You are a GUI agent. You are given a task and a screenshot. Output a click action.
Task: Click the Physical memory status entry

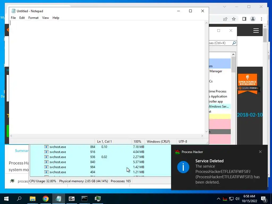(x=84, y=181)
